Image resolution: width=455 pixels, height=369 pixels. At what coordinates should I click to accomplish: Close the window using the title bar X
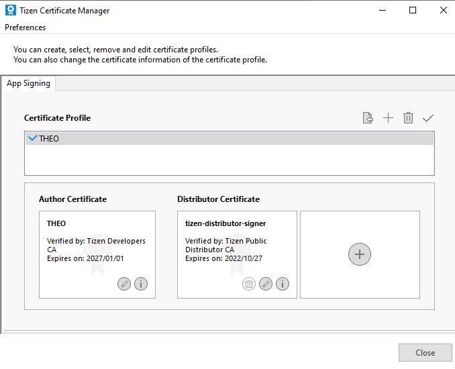(443, 11)
